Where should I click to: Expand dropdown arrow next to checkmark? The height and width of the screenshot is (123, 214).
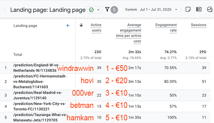[x=98, y=10]
